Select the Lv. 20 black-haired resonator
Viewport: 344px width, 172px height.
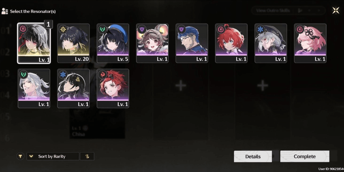[74, 43]
